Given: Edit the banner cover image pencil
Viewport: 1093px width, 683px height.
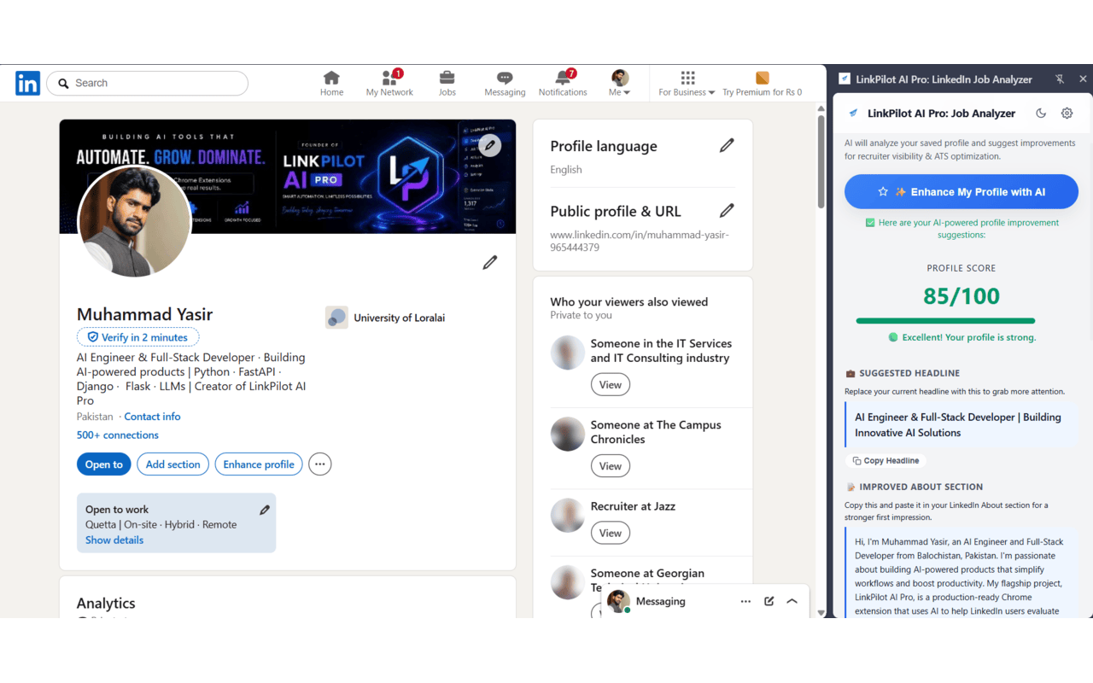Looking at the screenshot, I should click(489, 145).
